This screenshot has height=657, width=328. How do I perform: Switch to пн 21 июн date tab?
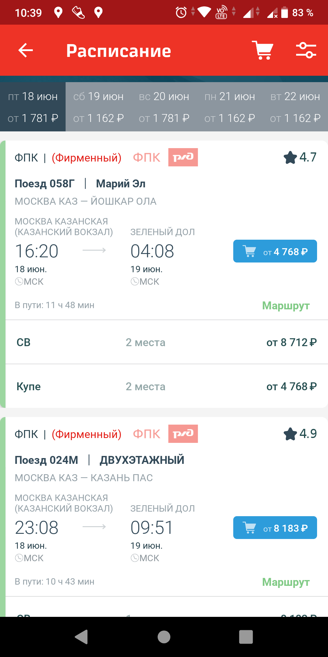(230, 107)
